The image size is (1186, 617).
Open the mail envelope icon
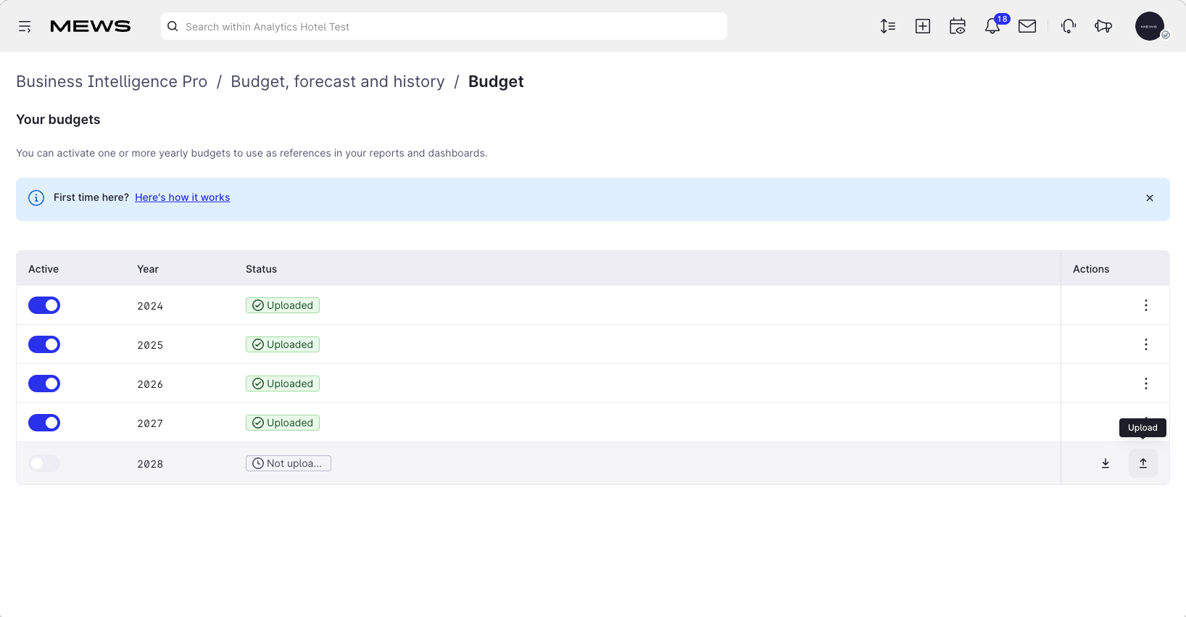[1027, 26]
